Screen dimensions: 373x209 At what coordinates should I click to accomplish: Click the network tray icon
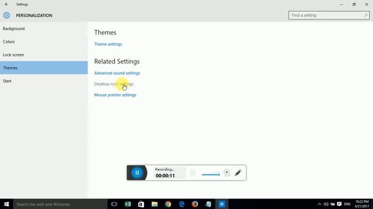click(333, 204)
